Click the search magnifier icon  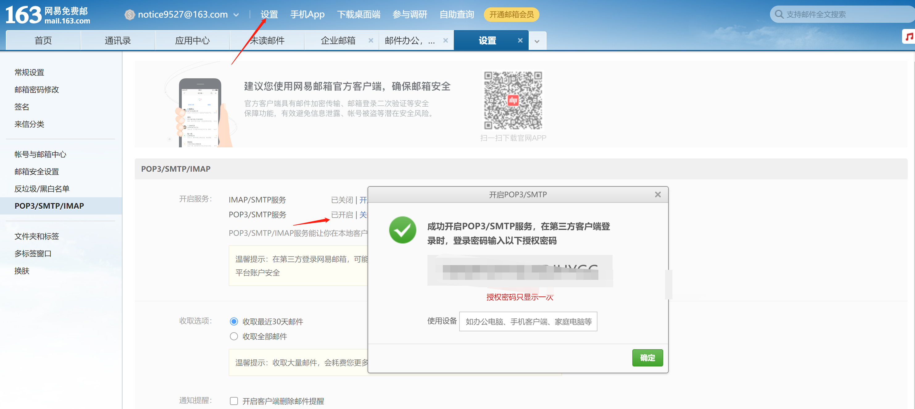point(779,14)
